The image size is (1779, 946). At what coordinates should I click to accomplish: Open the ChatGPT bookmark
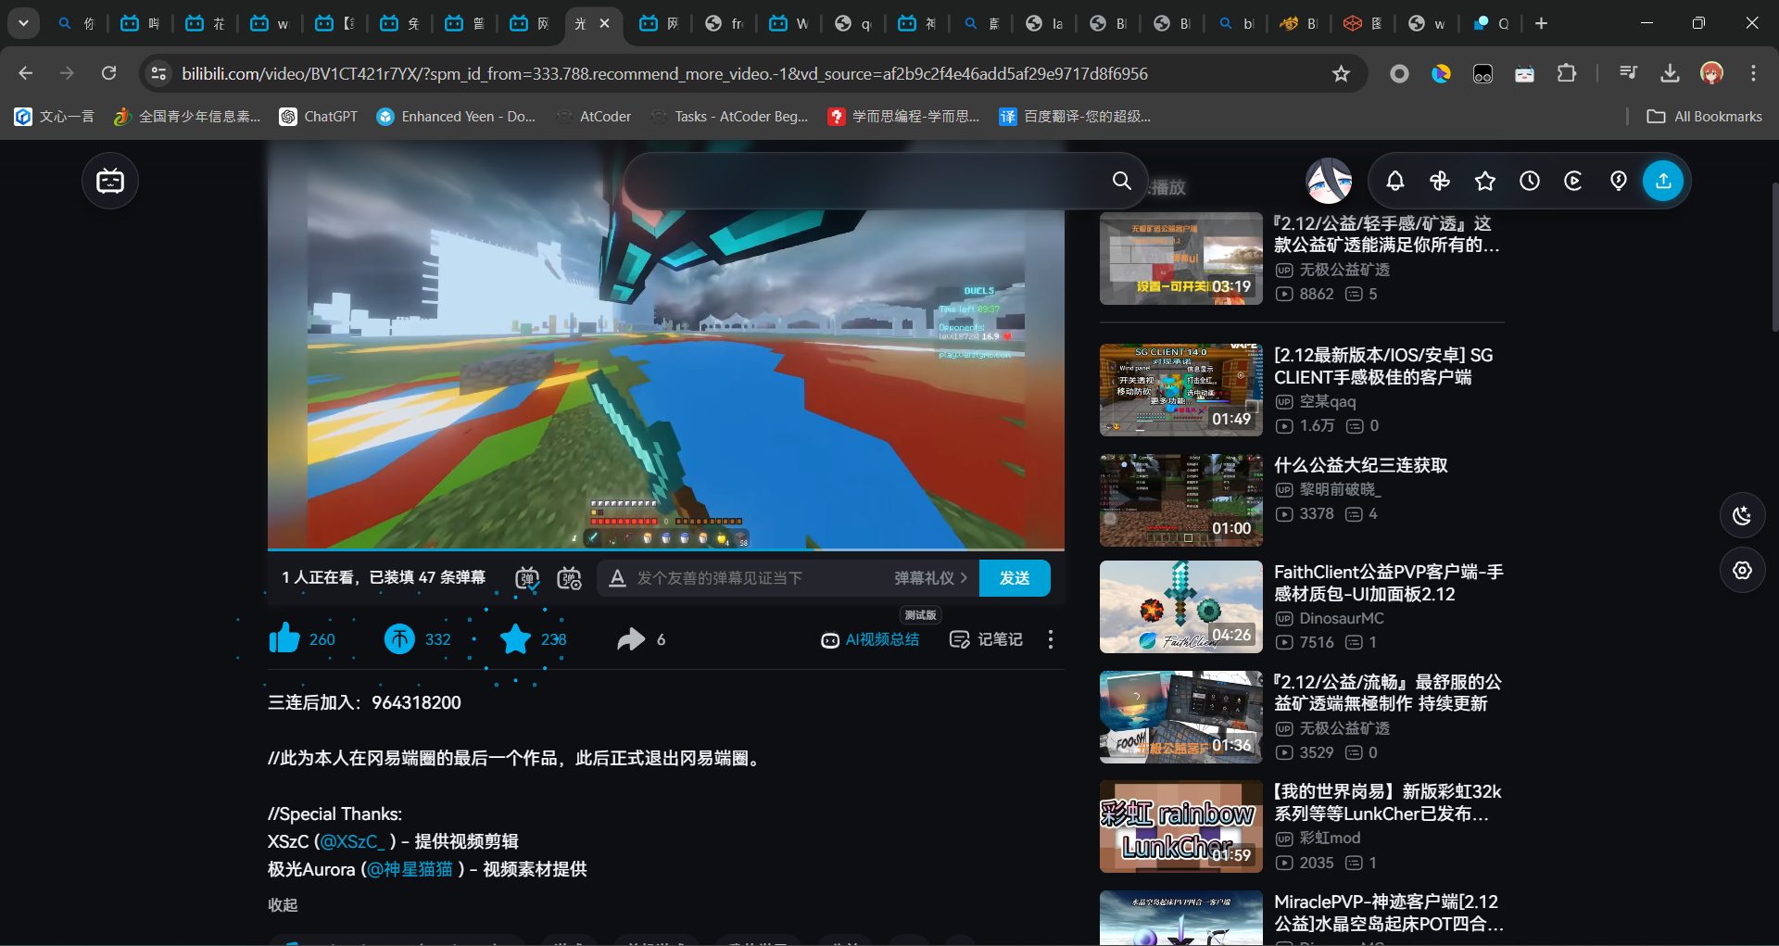click(319, 116)
